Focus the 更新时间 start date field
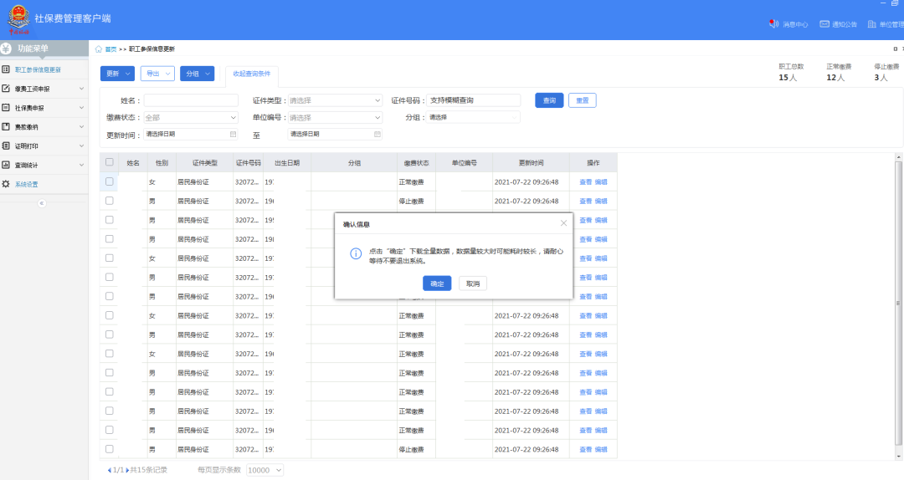This screenshot has width=904, height=480. click(191, 135)
